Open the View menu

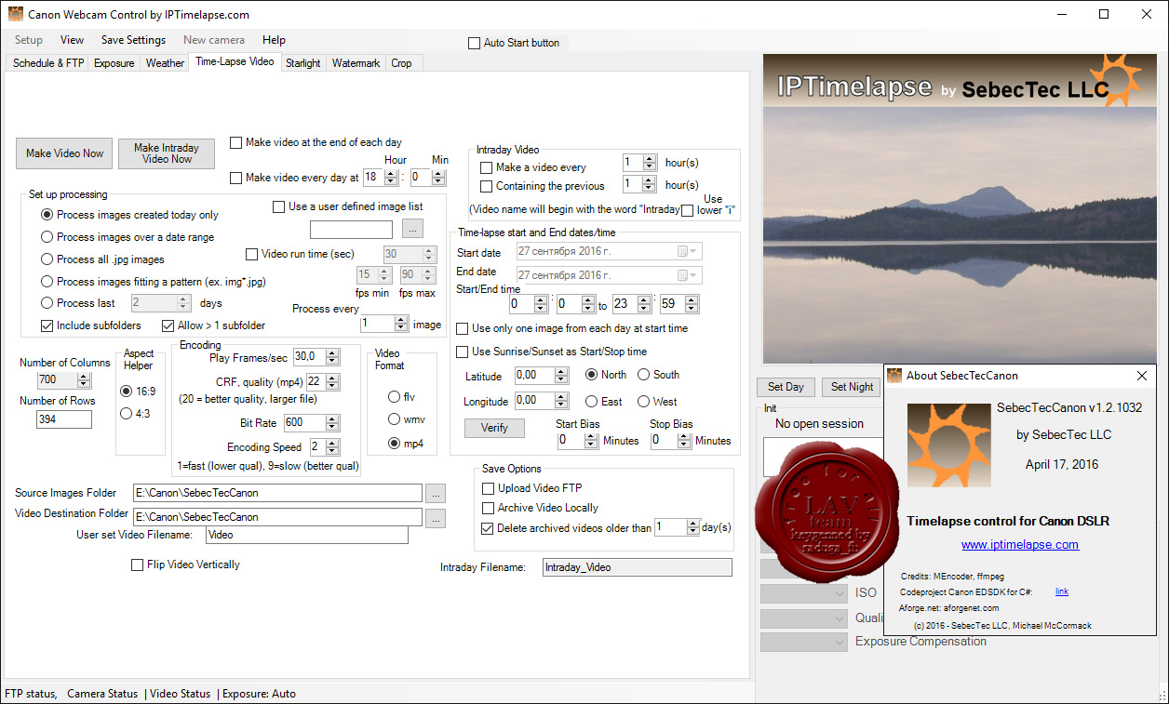tap(72, 40)
